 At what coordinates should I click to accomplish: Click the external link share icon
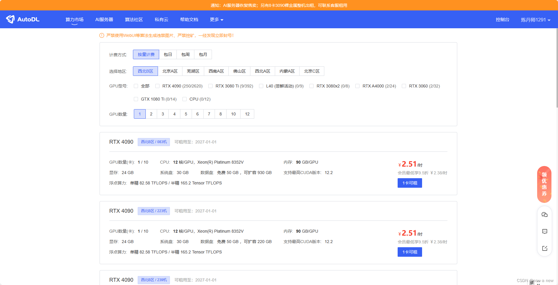coord(545,248)
